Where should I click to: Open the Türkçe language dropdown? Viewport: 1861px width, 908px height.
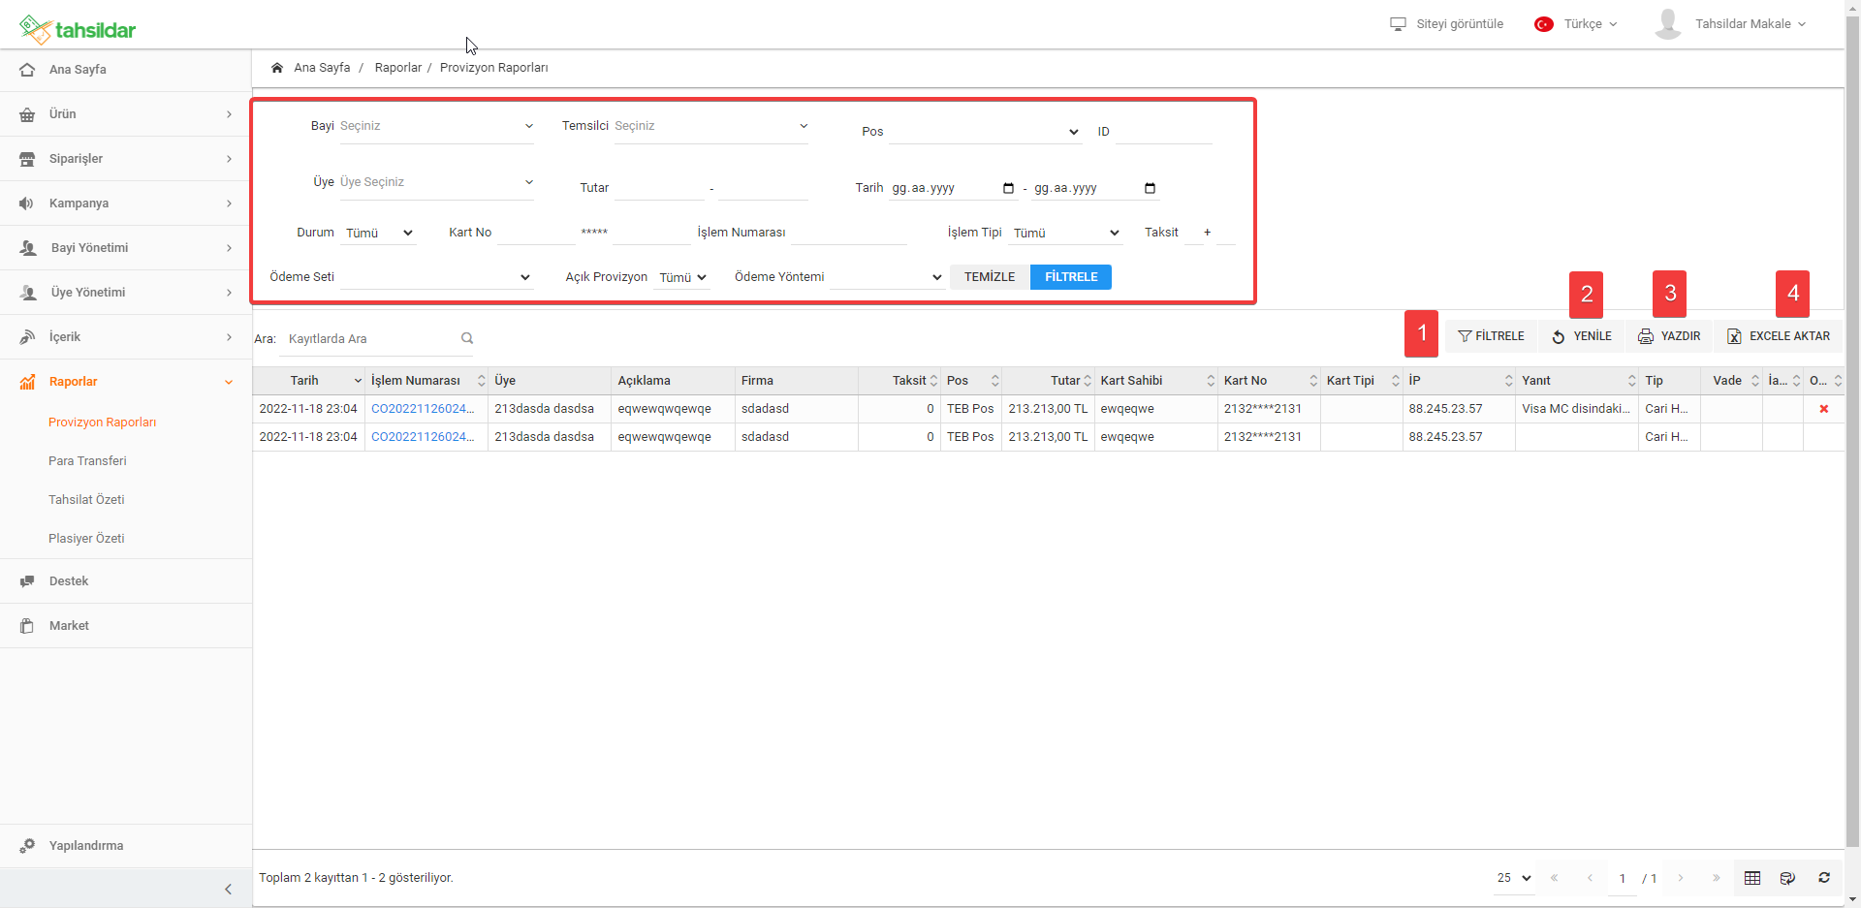pyautogui.click(x=1576, y=24)
